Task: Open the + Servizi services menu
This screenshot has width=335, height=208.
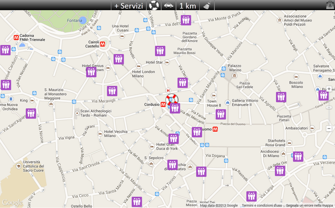Action: (129, 5)
